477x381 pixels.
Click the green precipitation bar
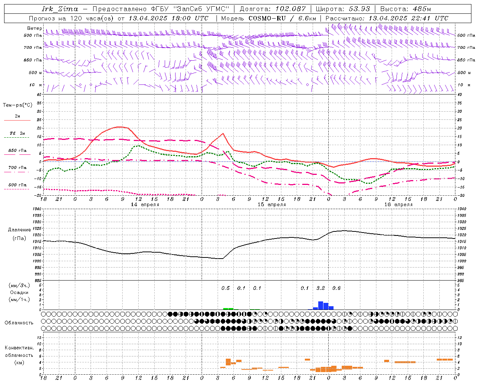coord(228,308)
